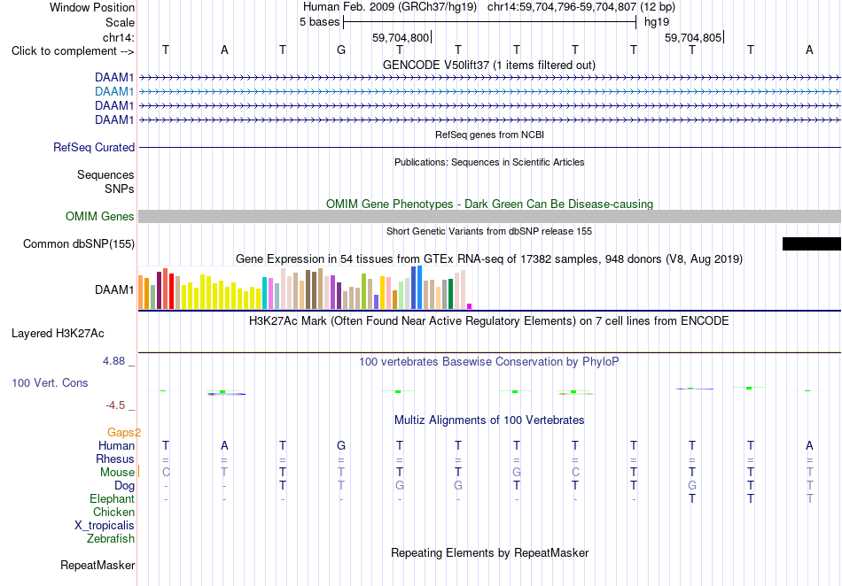This screenshot has height=586, width=842.
Task: Click the "Chicken" alignment row label
Action: (113, 512)
